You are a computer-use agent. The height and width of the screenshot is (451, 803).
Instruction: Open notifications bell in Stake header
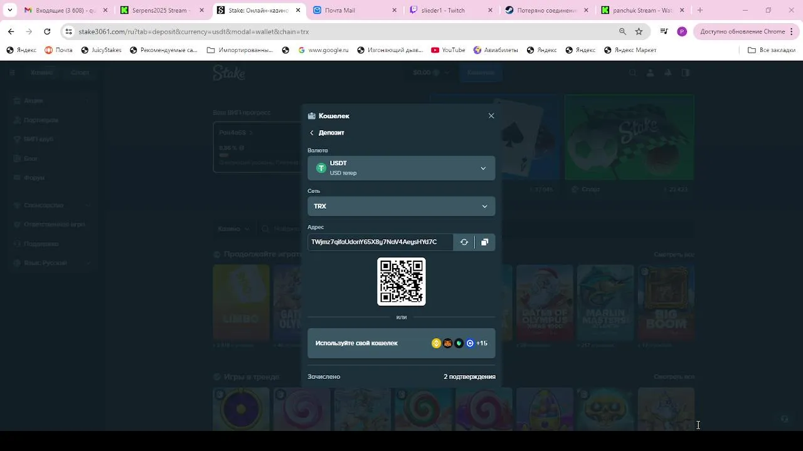pos(668,73)
